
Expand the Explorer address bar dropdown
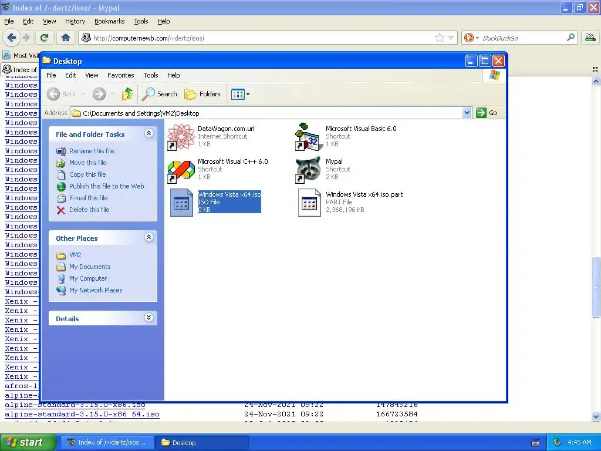click(467, 113)
